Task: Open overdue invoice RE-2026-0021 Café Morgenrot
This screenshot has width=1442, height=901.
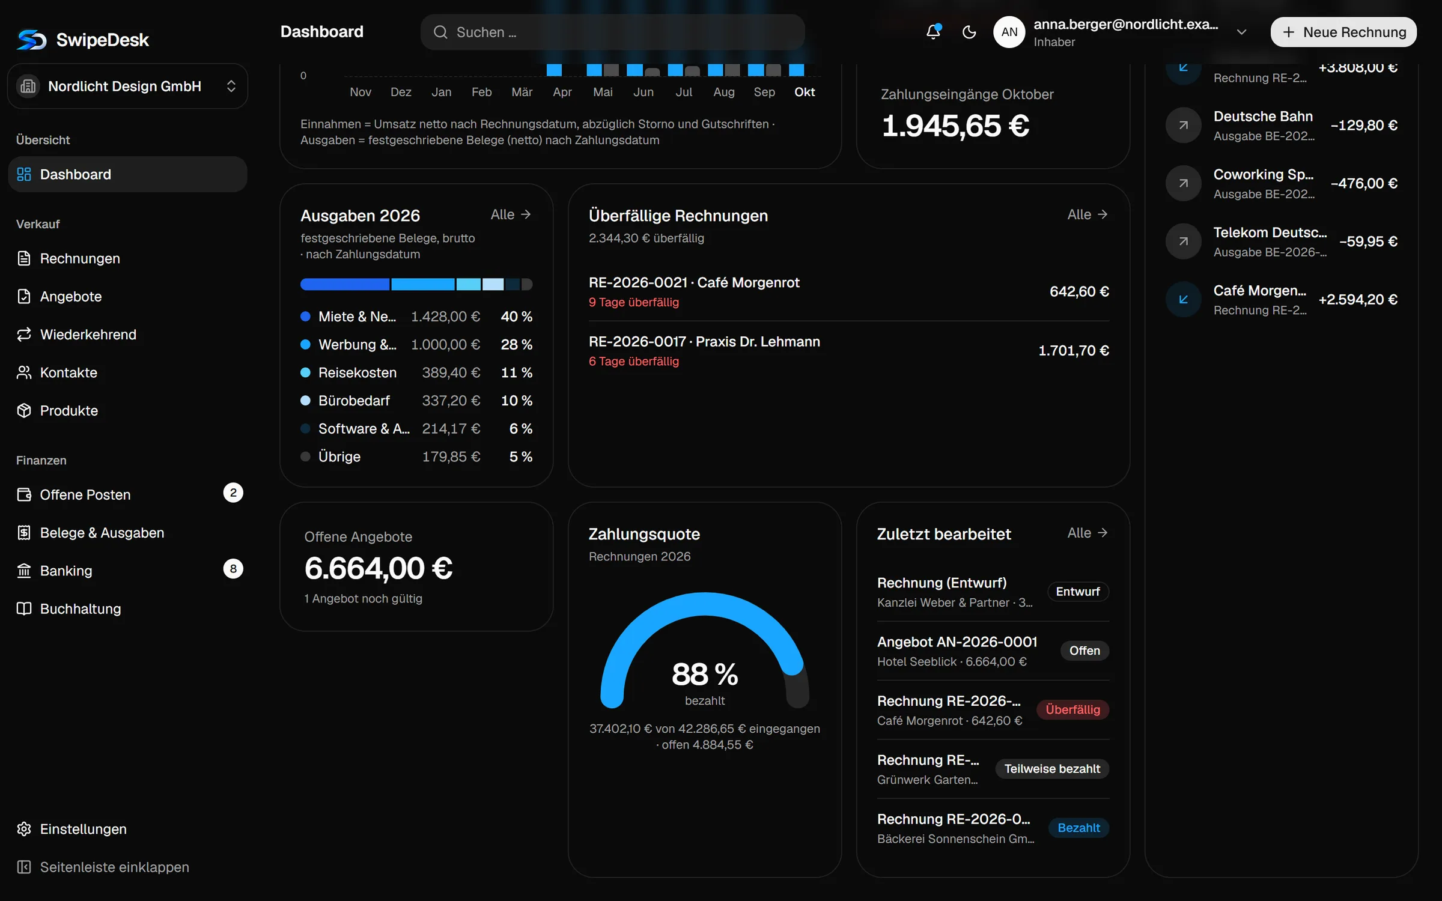Action: (x=848, y=291)
